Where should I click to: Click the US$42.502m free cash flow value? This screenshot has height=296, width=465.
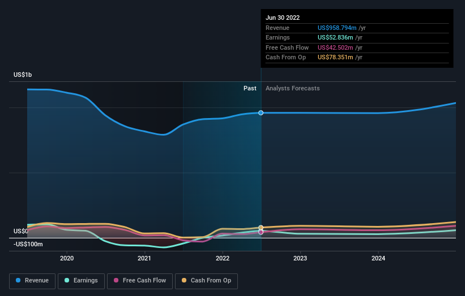point(335,47)
